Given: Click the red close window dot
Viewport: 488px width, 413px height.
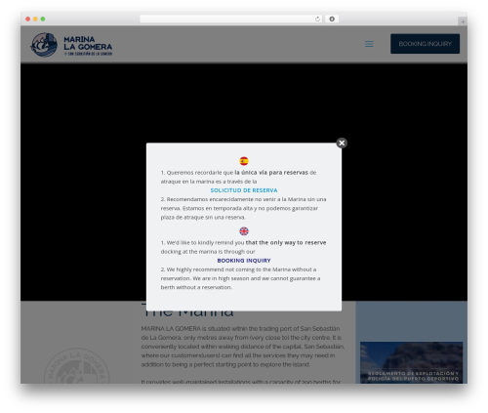Looking at the screenshot, I should 28,20.
